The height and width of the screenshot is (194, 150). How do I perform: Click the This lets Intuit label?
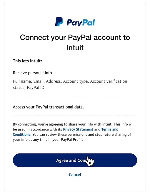tap(27, 61)
